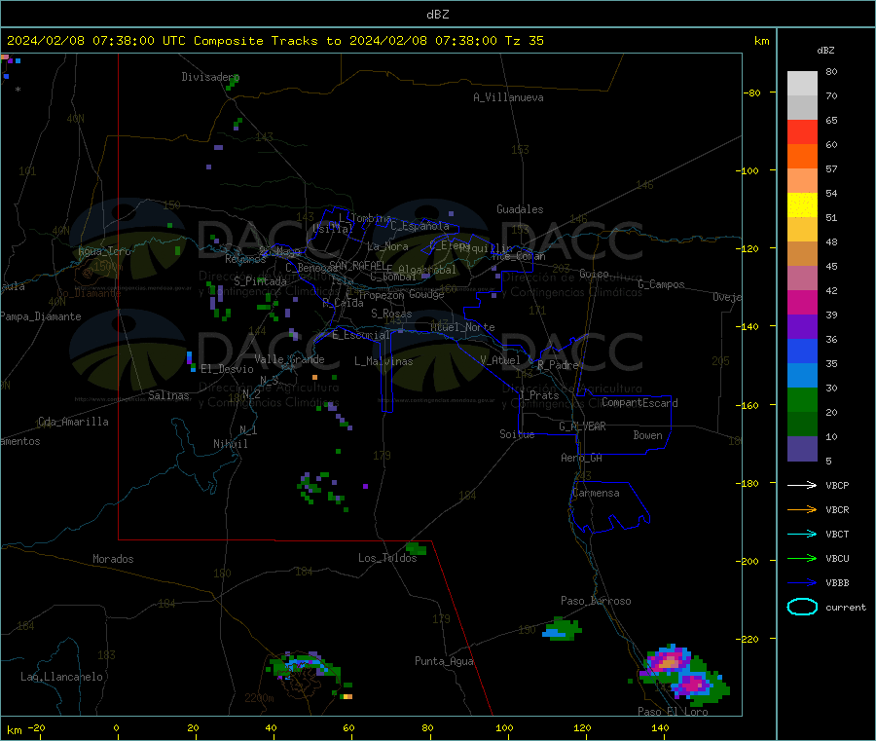Click the Pampa_Diamante place label

pos(41,316)
